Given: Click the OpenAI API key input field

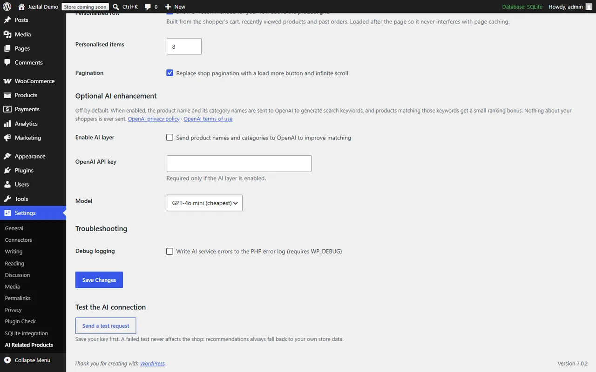Looking at the screenshot, I should 239,164.
